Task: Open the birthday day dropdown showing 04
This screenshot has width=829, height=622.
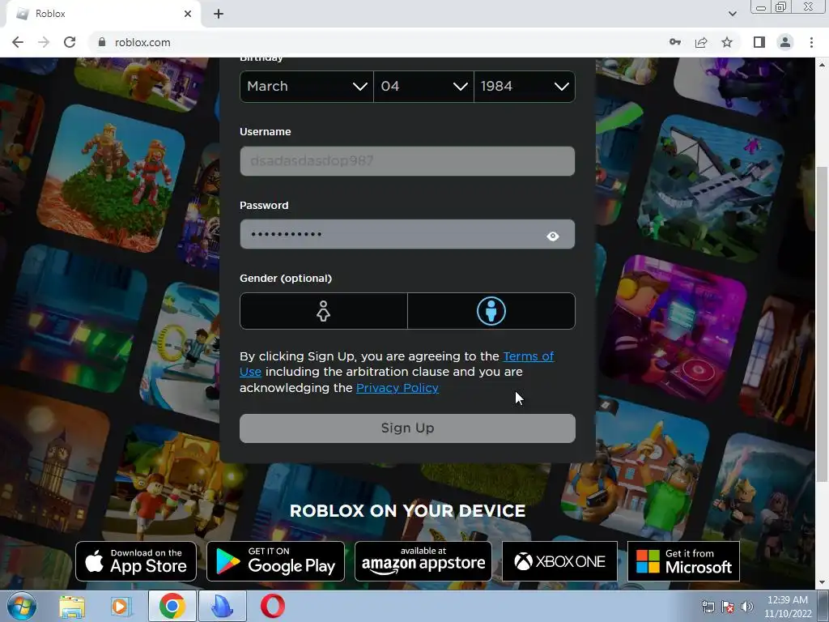Action: click(x=423, y=86)
